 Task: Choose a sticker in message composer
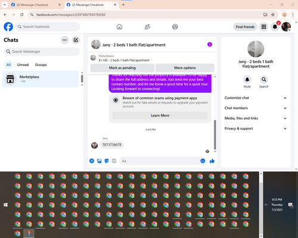pos(107,161)
